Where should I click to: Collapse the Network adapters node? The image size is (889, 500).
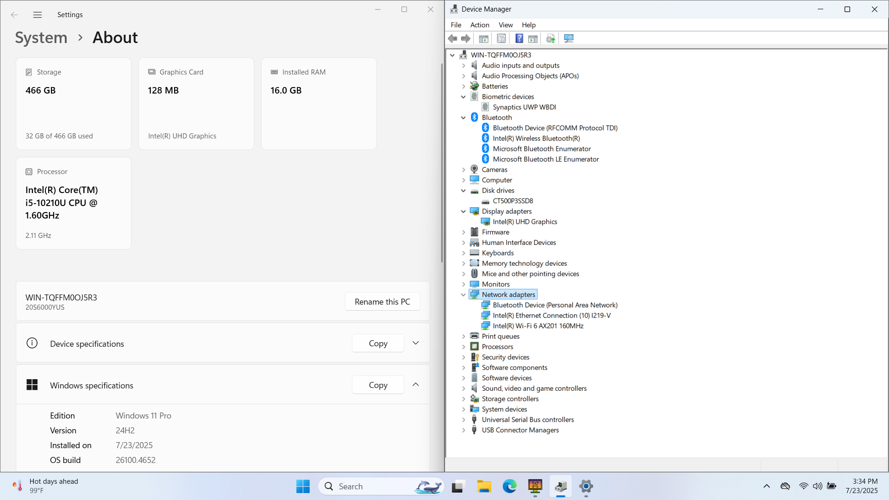click(463, 295)
